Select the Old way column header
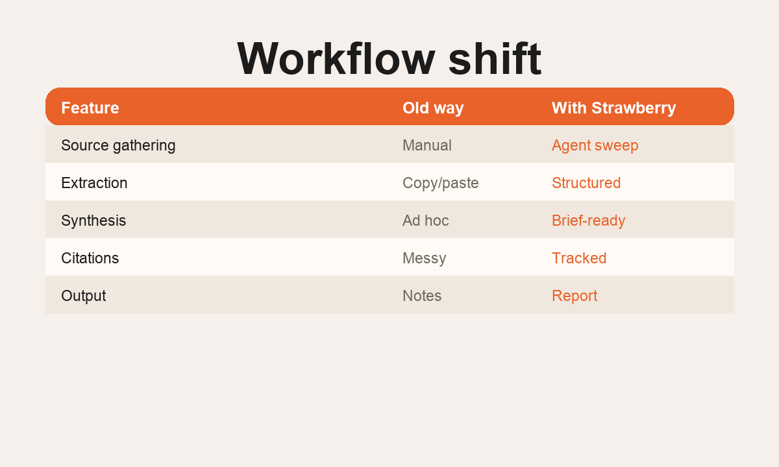 coord(433,108)
